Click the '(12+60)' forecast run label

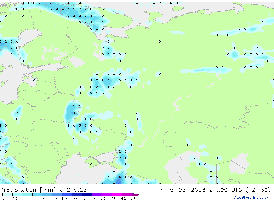258,190
